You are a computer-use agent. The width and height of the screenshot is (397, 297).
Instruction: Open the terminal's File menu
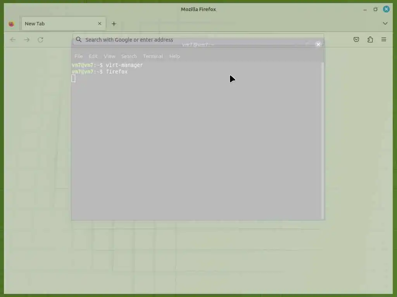[x=78, y=56]
